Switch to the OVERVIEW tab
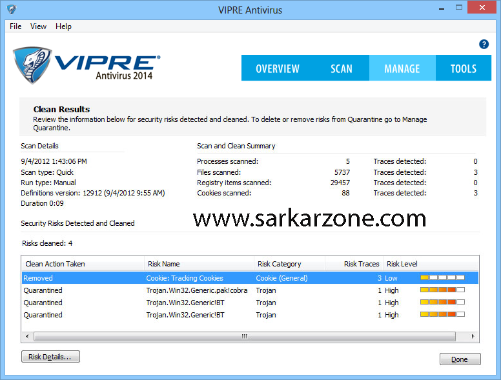Image resolution: width=501 pixels, height=380 pixels. pos(278,68)
